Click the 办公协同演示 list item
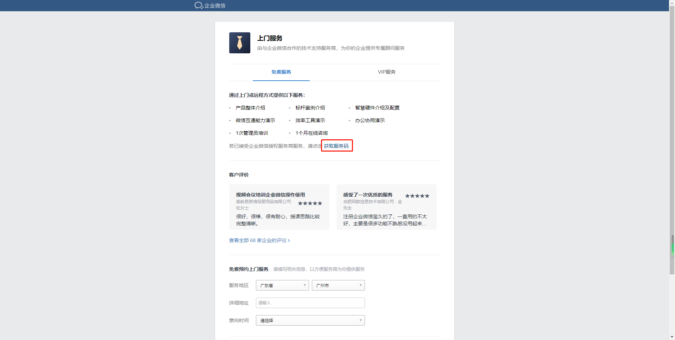 [x=370, y=120]
